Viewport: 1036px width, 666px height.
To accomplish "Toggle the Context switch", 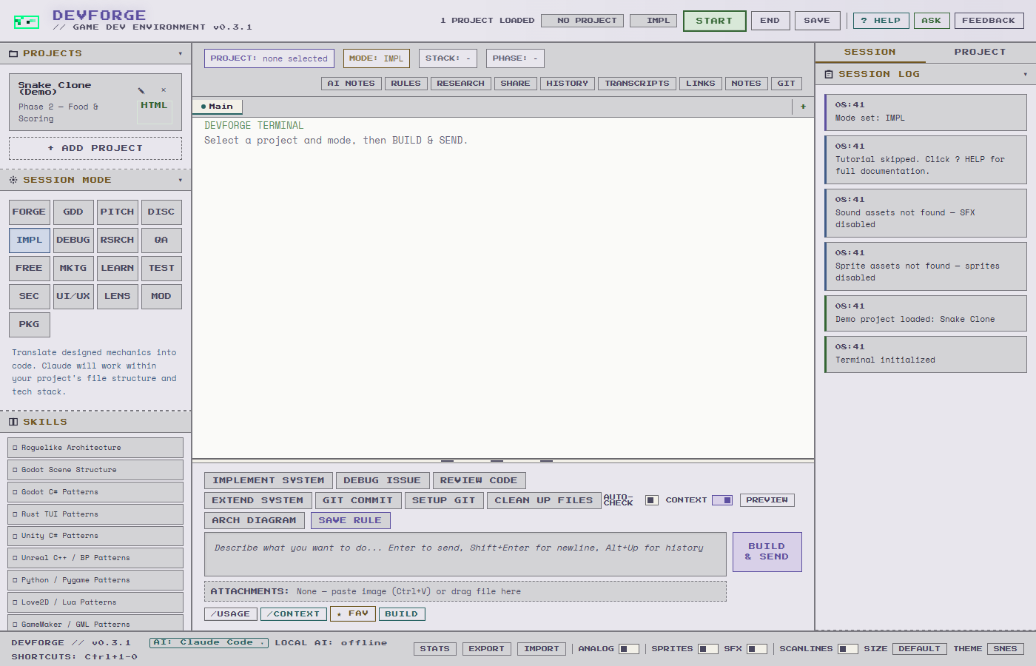I will 722,500.
